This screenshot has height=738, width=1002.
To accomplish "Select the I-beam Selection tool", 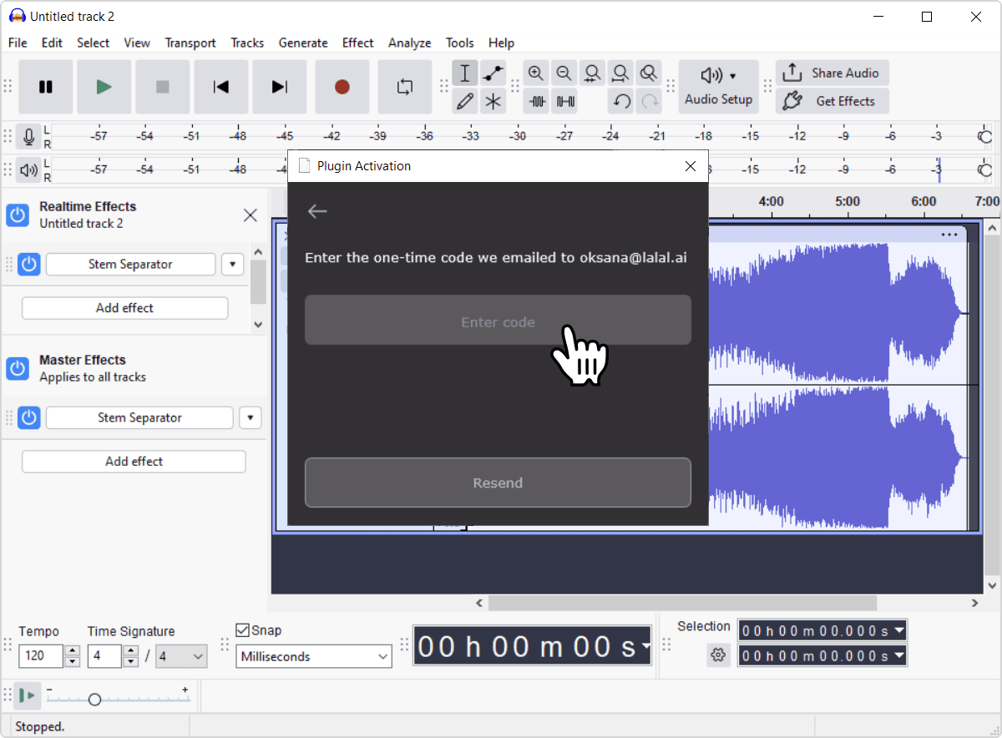I will (465, 73).
